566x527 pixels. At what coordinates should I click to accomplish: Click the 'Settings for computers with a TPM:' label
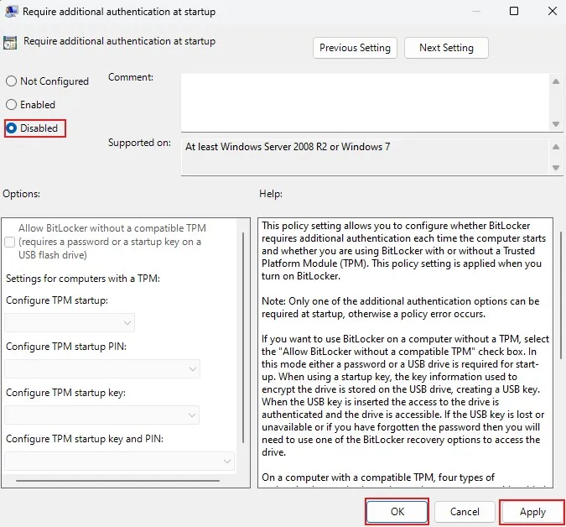coord(83,279)
